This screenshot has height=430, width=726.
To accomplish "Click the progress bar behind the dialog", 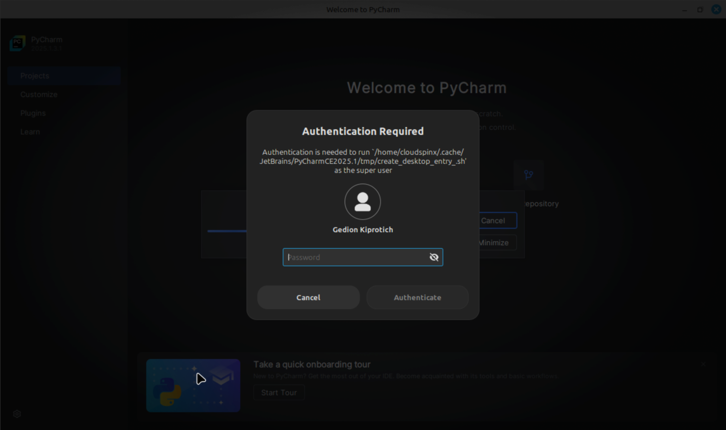I will click(227, 231).
